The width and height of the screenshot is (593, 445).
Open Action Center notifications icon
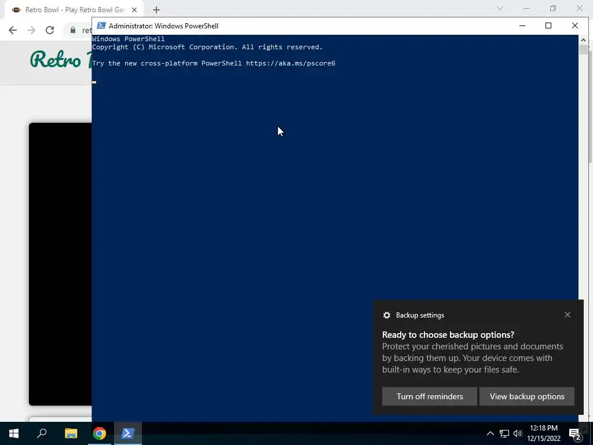coord(575,433)
